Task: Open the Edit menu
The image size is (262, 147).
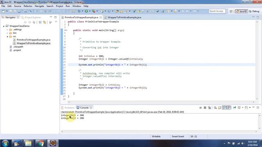Action: coord(9,6)
